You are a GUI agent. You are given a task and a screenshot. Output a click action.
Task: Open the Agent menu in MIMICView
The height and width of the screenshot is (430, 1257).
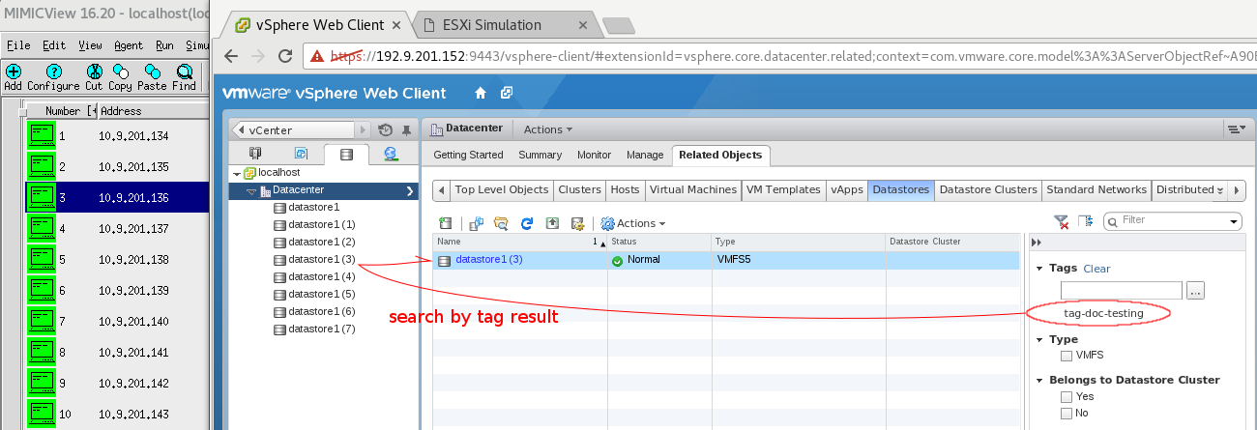pyautogui.click(x=128, y=45)
